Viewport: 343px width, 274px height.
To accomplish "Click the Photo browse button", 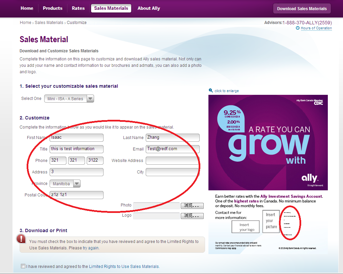I will [x=192, y=206].
